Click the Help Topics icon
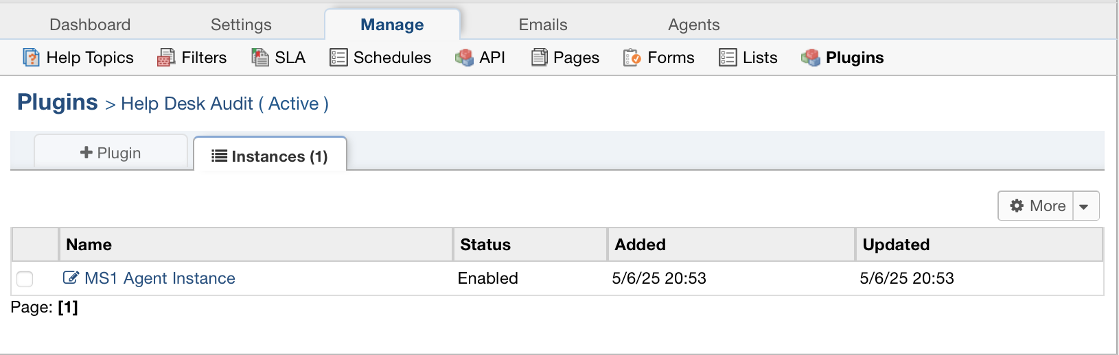The height and width of the screenshot is (355, 1119). 32,58
